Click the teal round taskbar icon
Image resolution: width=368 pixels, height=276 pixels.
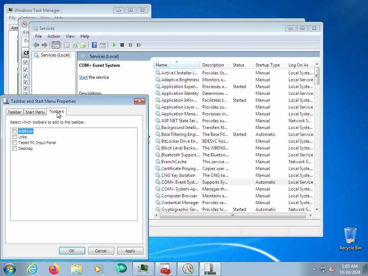click(x=121, y=268)
